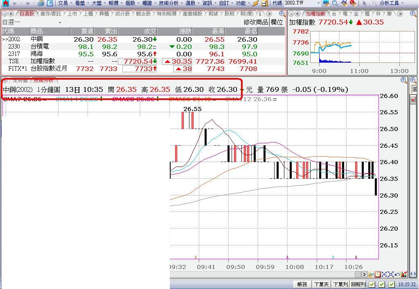This screenshot has width=419, height=289.
Task: Click the red bird toolbar icon
Action: pos(353,3)
